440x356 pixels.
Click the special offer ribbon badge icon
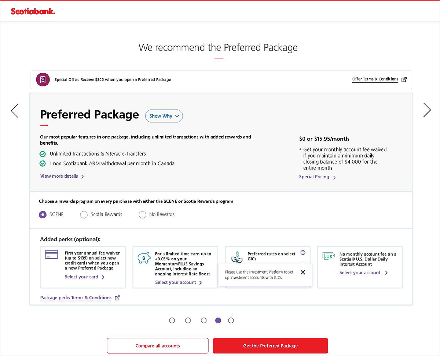(x=43, y=79)
